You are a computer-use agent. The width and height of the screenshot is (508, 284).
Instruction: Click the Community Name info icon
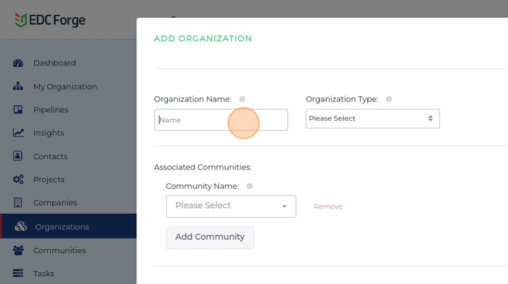click(x=249, y=186)
